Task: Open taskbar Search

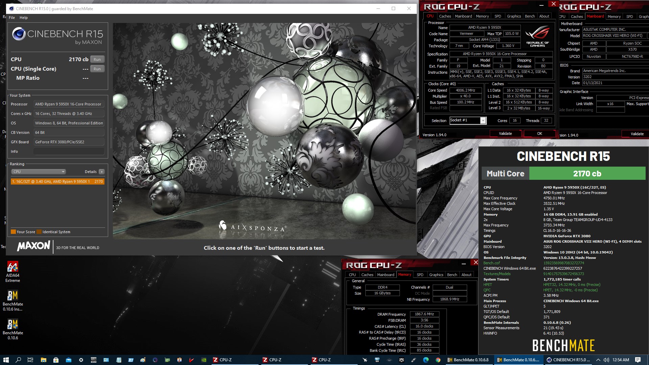Action: tap(18, 360)
